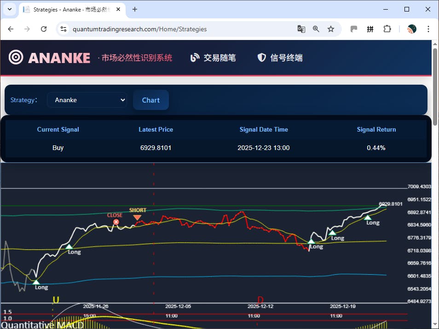Screen dimensions: 439x329
Task: Click the yellow U marker on chart
Action: [x=56, y=300]
